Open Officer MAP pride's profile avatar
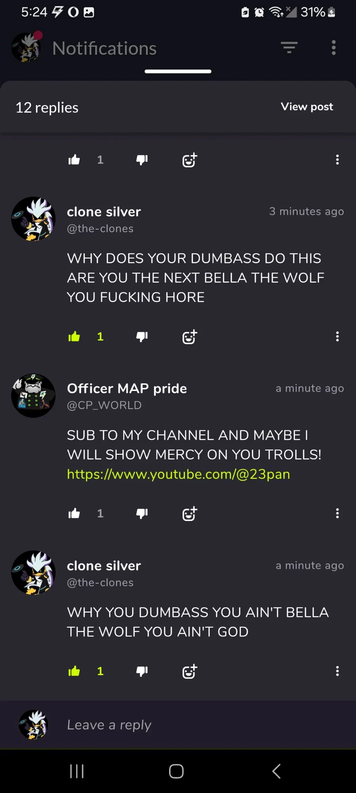 tap(33, 396)
